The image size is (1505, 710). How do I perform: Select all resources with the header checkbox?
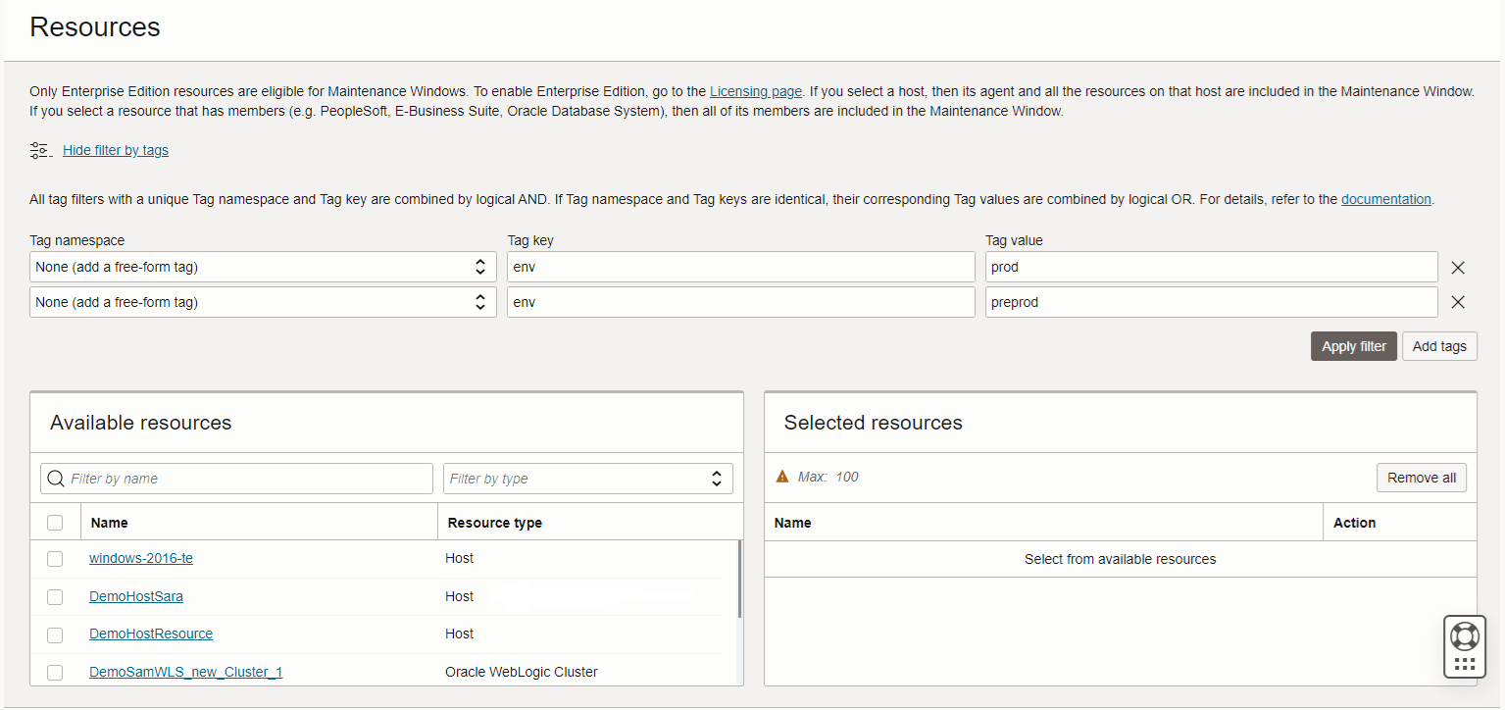(x=55, y=522)
